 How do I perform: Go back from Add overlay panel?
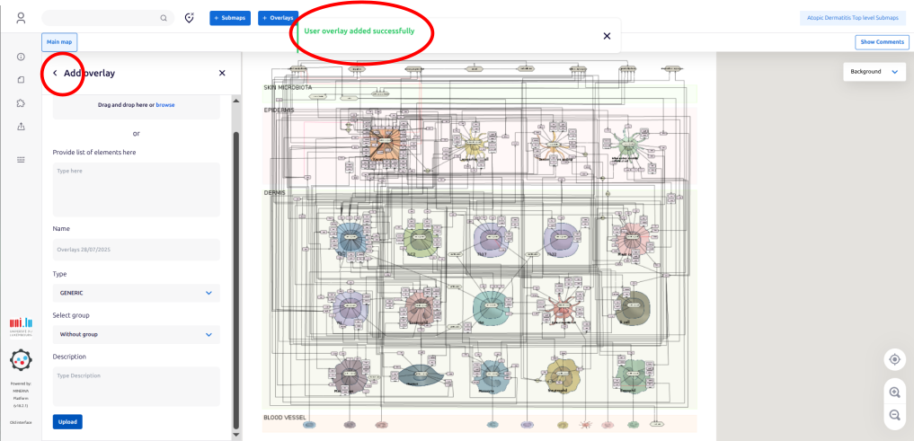click(x=55, y=73)
